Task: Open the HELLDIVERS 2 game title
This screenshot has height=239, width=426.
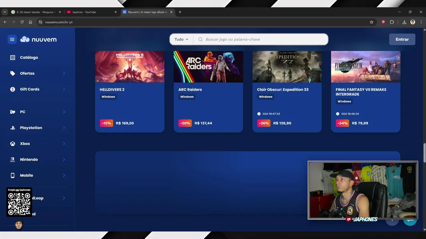Action: tap(112, 90)
